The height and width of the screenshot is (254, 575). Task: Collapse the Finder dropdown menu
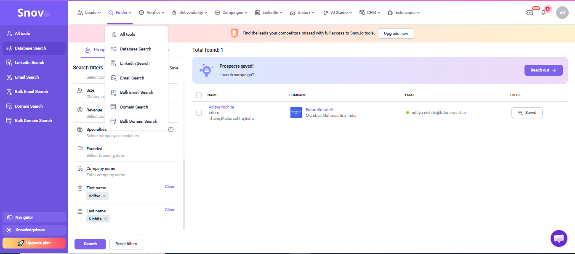click(120, 13)
